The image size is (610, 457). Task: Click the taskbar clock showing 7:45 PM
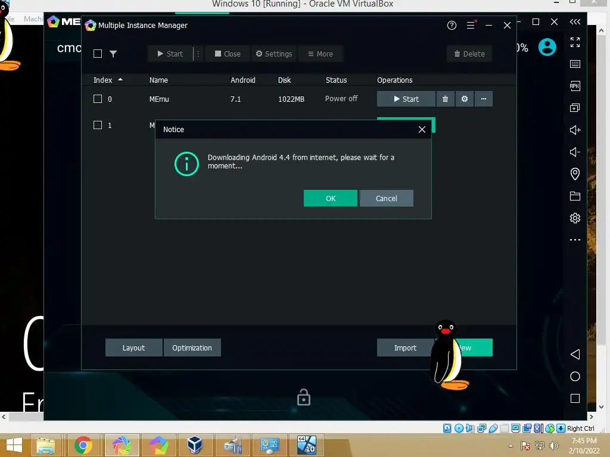coord(584,441)
